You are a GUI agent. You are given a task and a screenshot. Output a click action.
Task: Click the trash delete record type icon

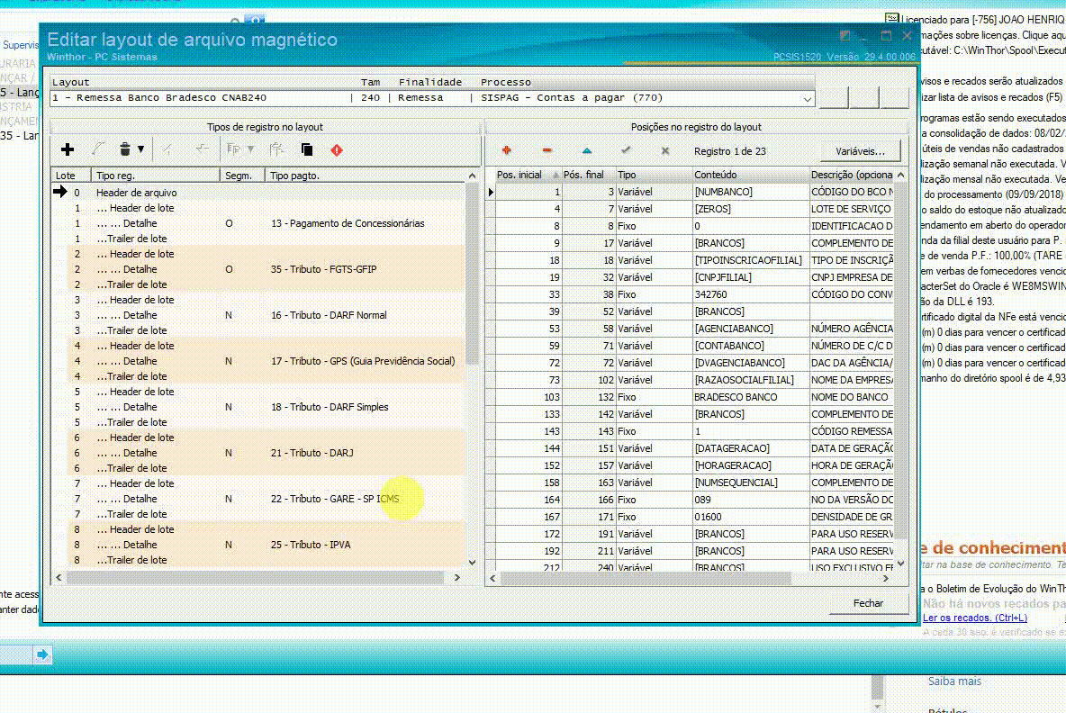coord(124,149)
